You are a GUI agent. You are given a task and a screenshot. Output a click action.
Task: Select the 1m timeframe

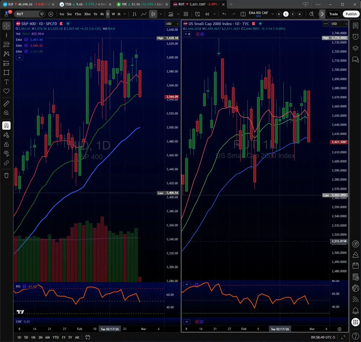click(62, 14)
